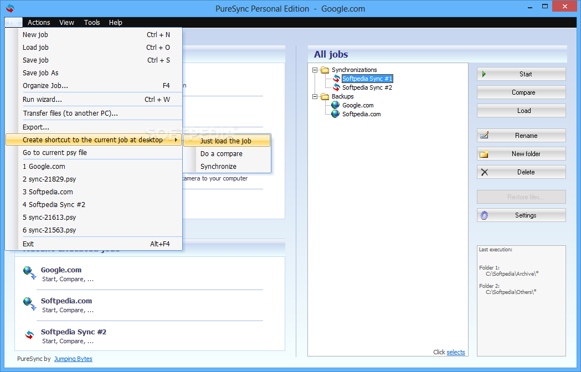Click the selects link
The width and height of the screenshot is (581, 372).
coord(456,352)
